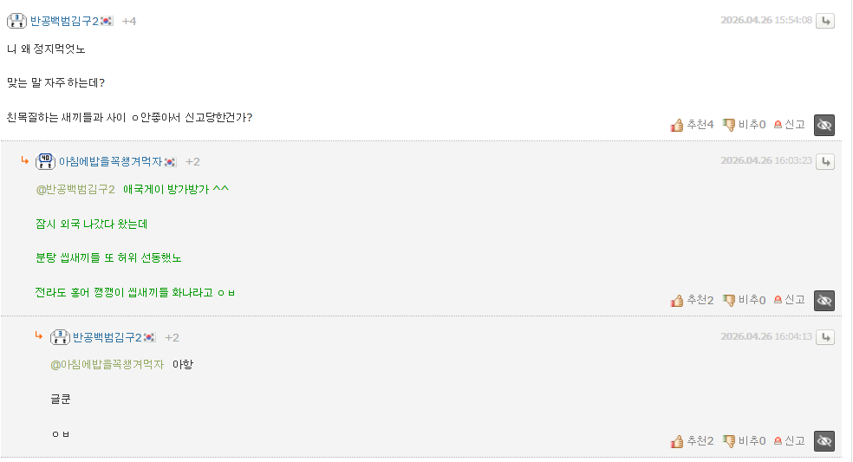
Task: Click reply arrow button on first comment
Action: tap(825, 21)
